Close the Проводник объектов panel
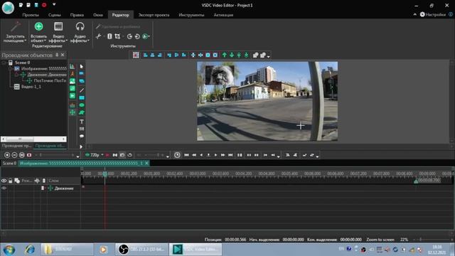The image size is (455, 256). click(63, 55)
